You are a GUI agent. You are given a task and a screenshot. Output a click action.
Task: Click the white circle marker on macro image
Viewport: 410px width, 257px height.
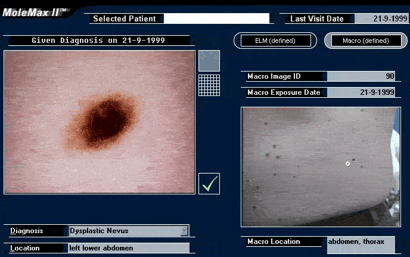[x=347, y=163]
